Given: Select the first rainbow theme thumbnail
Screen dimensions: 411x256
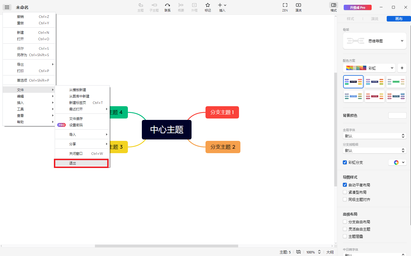Looking at the screenshot, I should pos(353,82).
